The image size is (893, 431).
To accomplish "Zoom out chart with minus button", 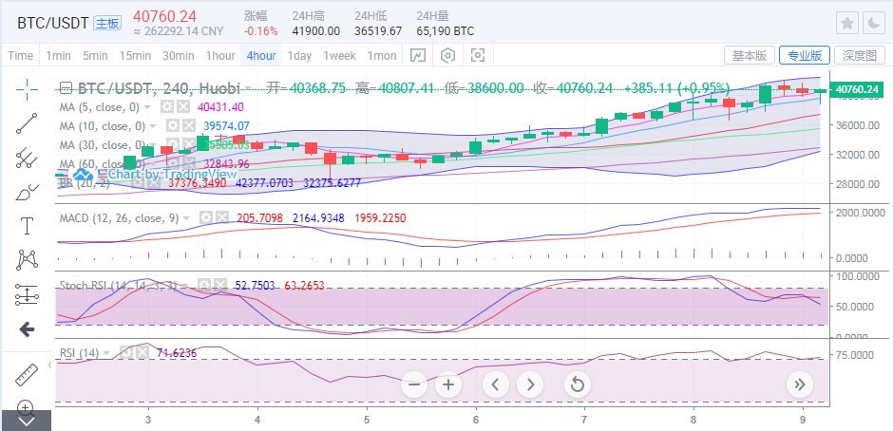I will 414,384.
